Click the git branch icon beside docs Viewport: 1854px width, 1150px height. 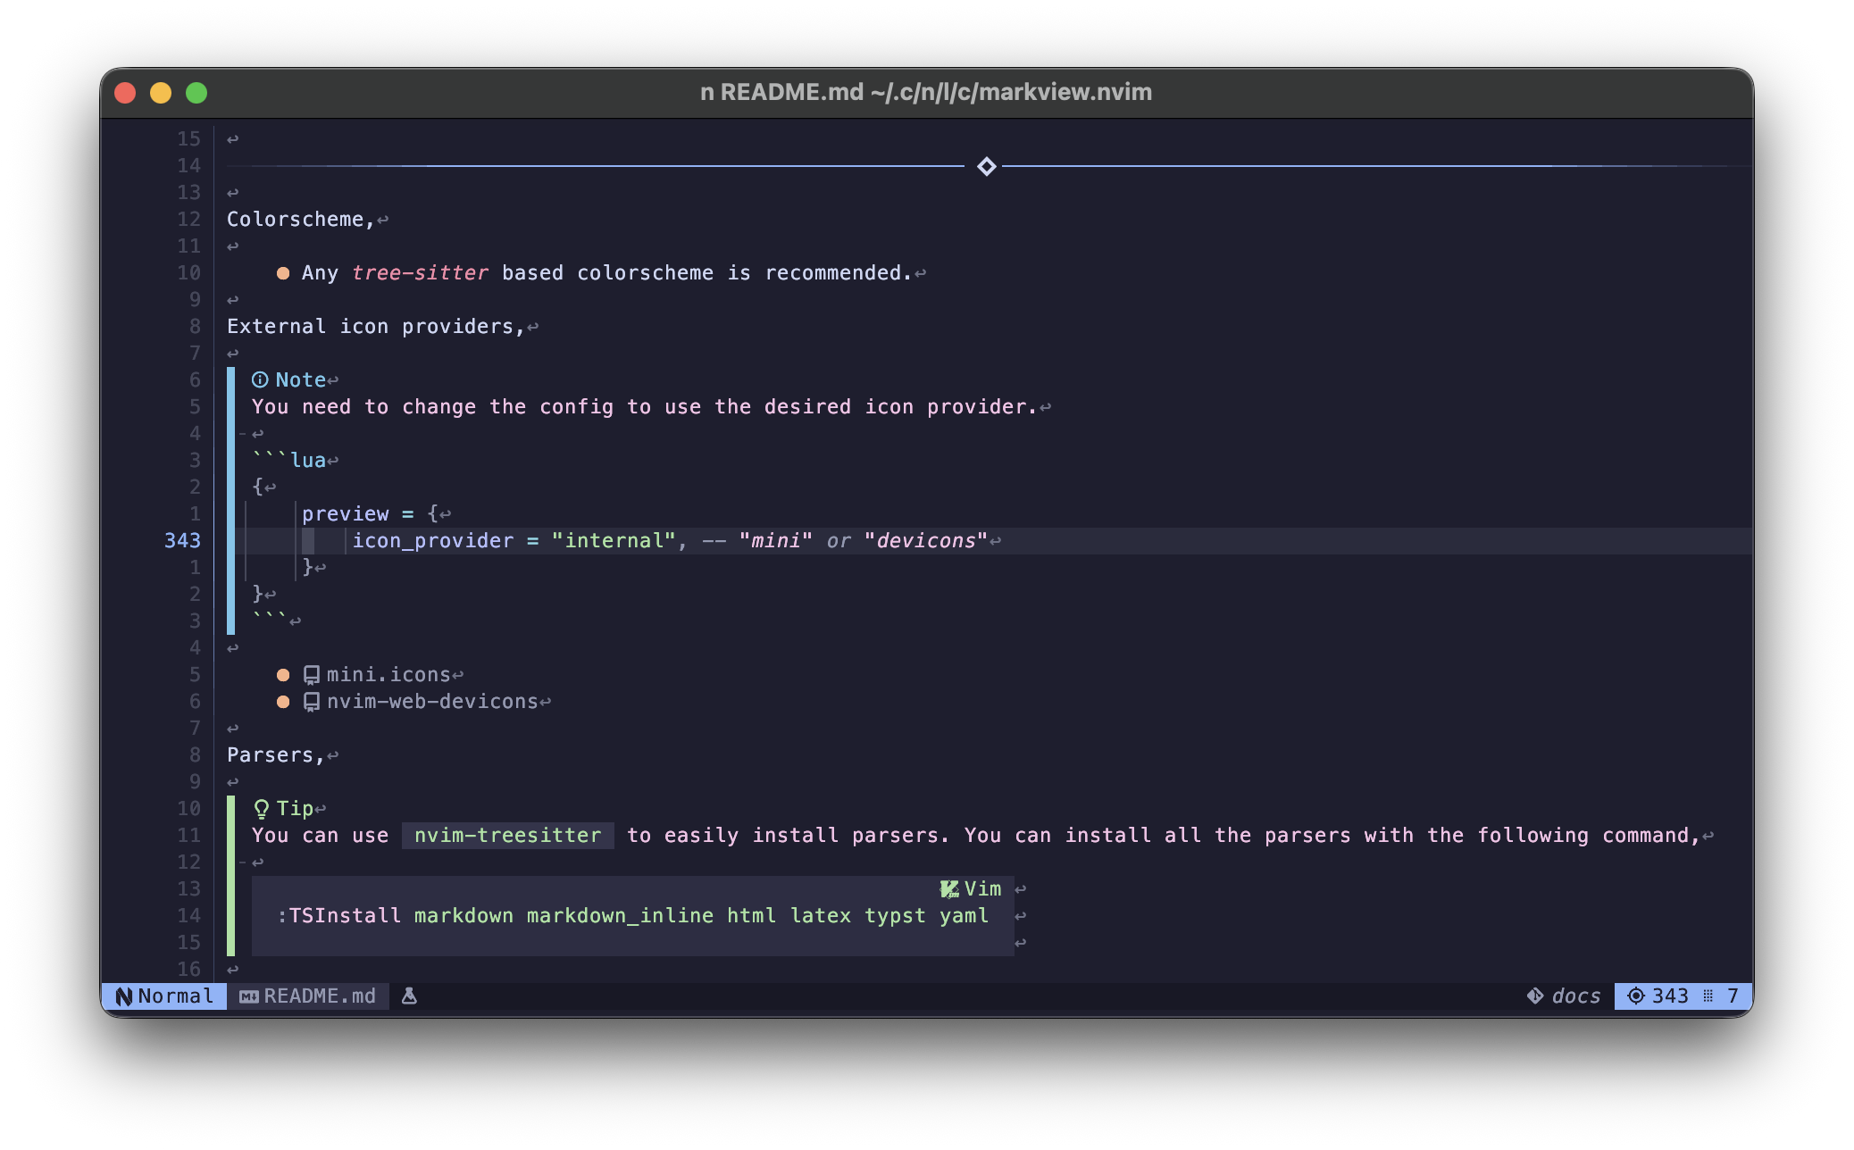coord(1535,996)
